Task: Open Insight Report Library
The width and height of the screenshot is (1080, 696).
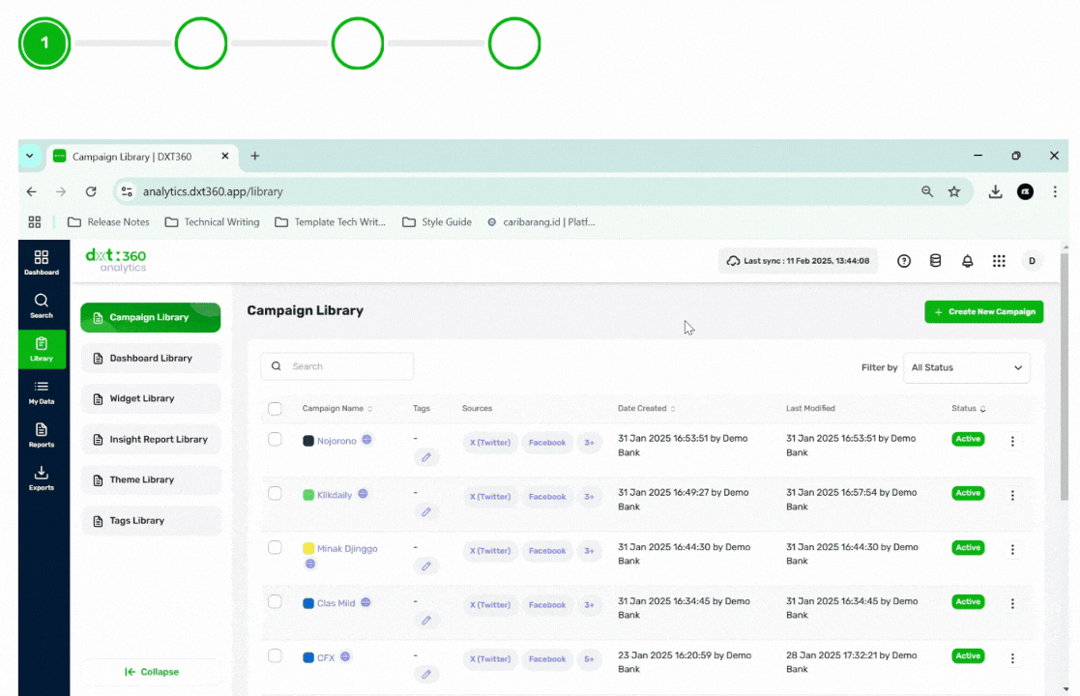Action: (x=150, y=439)
